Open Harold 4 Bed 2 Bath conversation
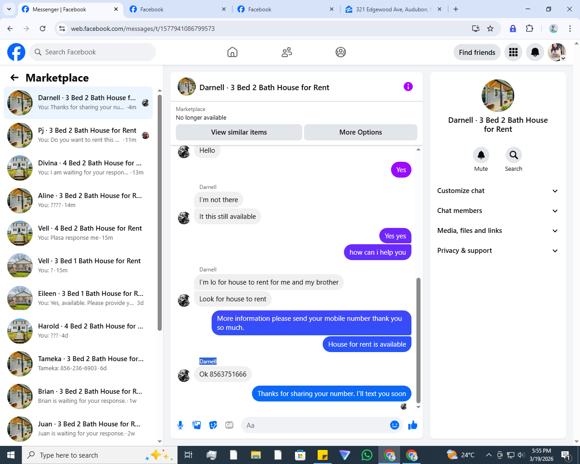Screen dimensions: 580x464 [x=78, y=331]
